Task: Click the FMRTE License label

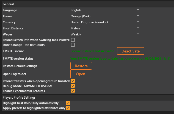Action: [x=13, y=51]
